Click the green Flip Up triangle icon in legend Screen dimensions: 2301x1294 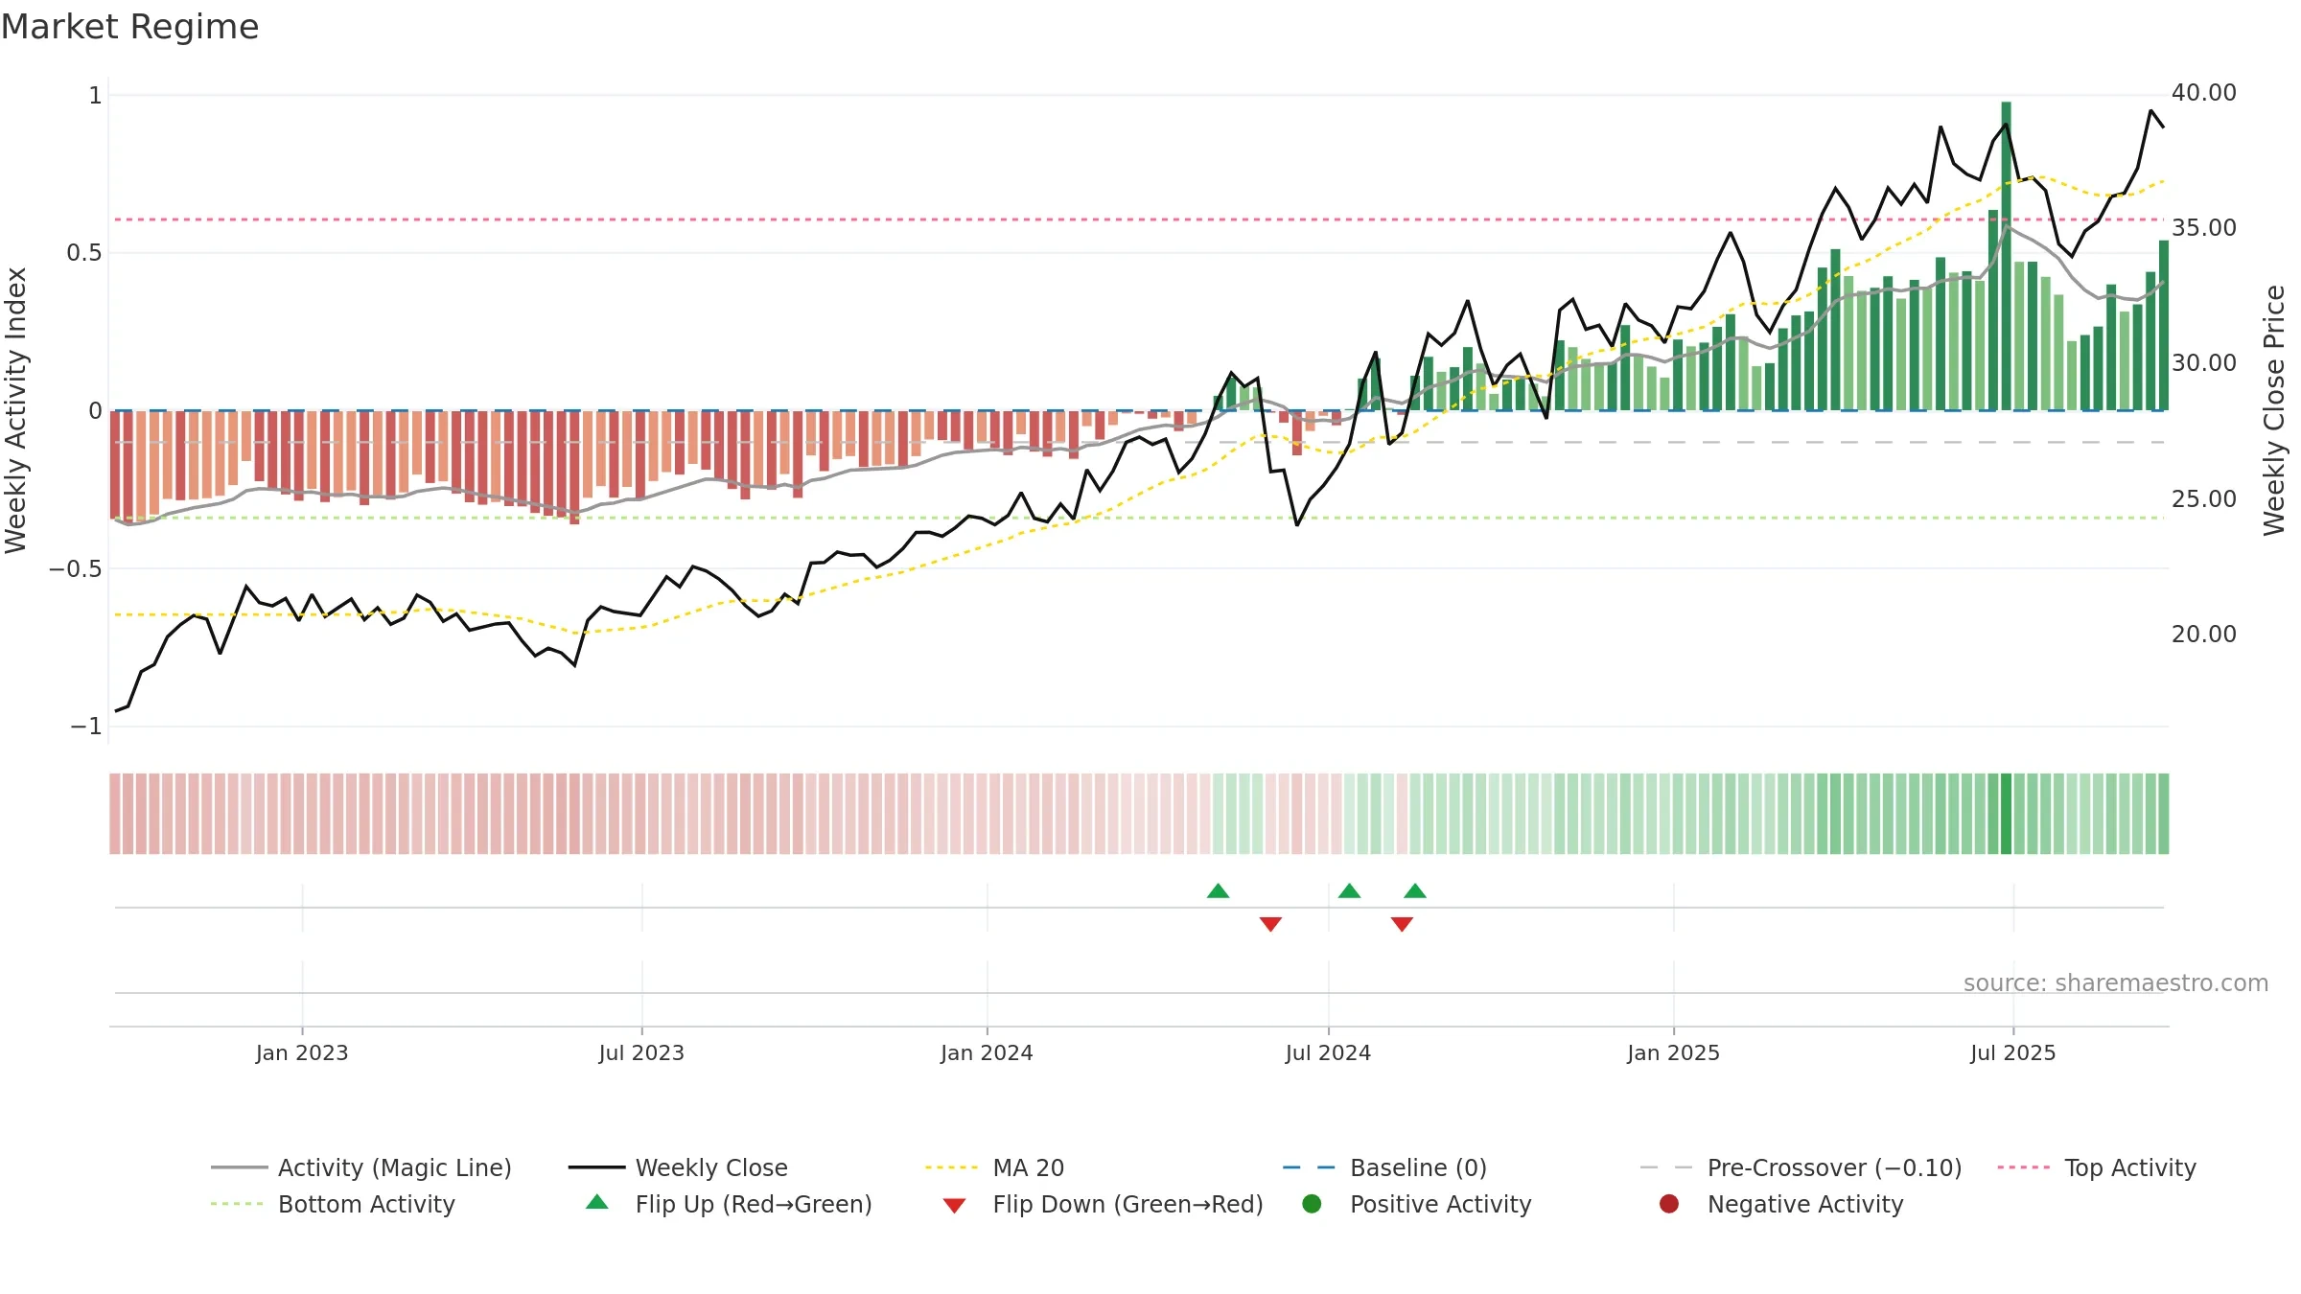pos(597,1202)
